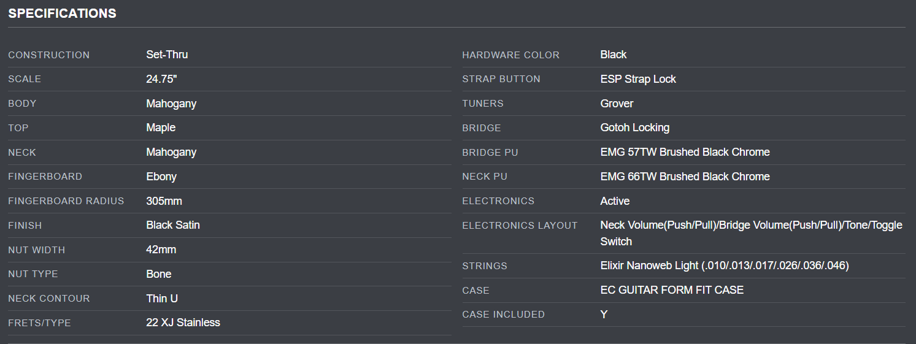The height and width of the screenshot is (344, 916).
Task: Click EMG 57TW Brushed Black Chrome text
Action: pyautogui.click(x=685, y=152)
